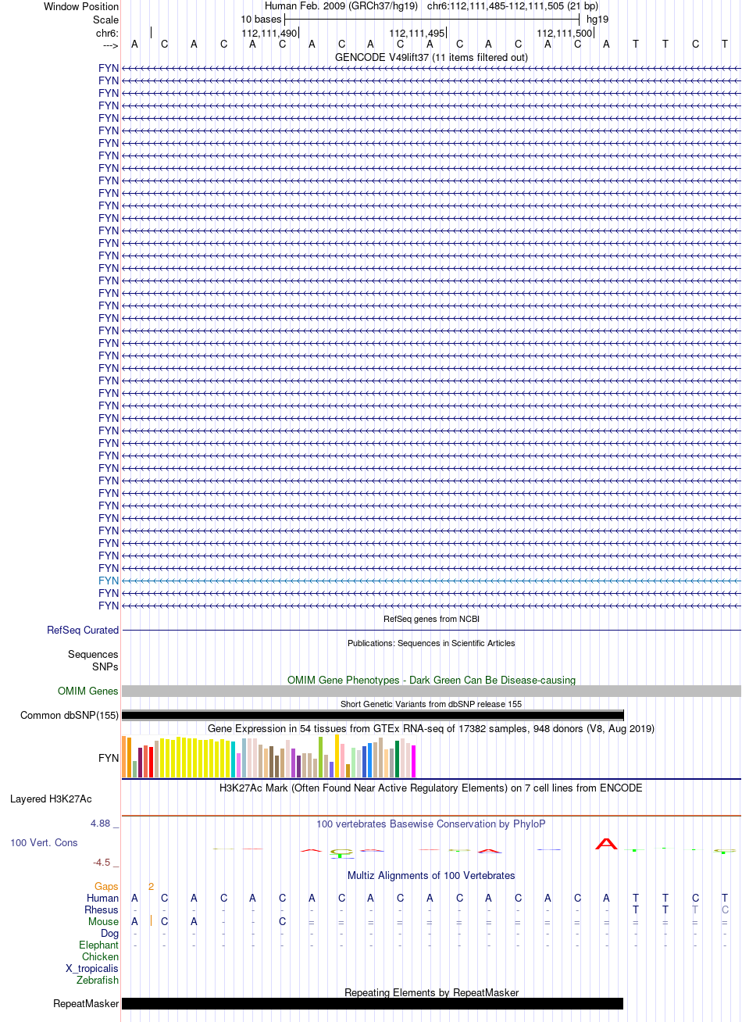Click the Layered H3K27Ac label
This screenshot has height=1022, width=742.
[51, 799]
